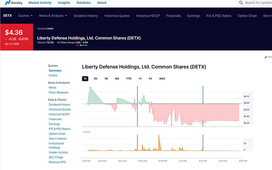The width and height of the screenshot is (272, 170).
Task: Click the 5k volume axis label
Action: [x=245, y=143]
